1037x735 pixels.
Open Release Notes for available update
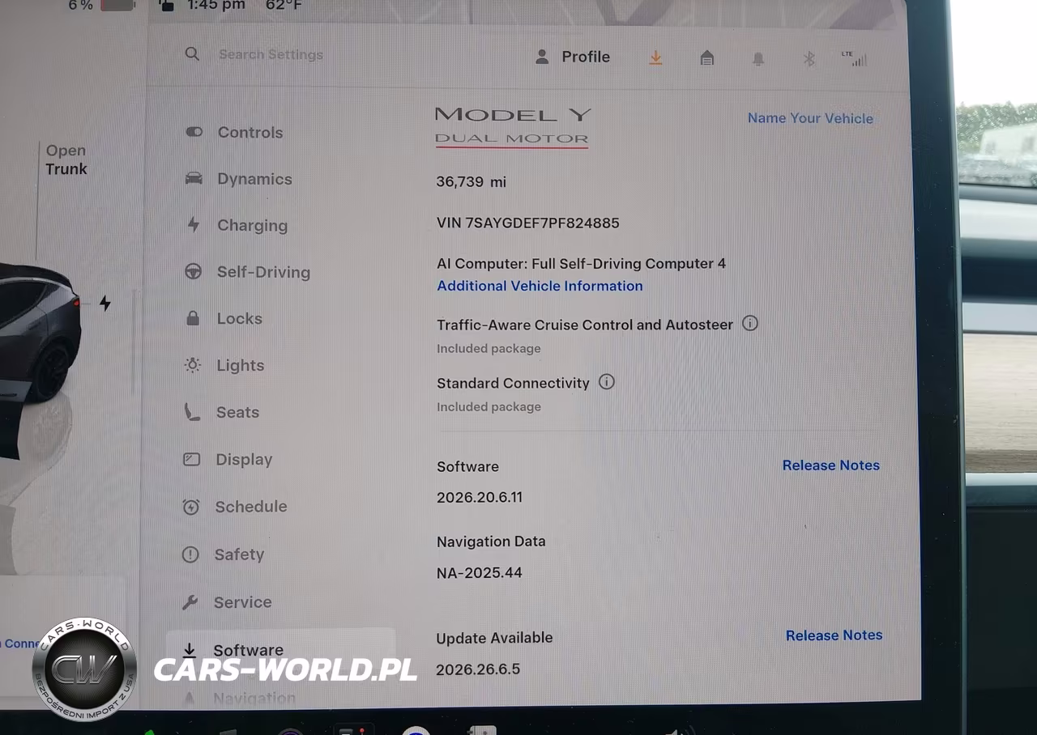click(x=834, y=635)
